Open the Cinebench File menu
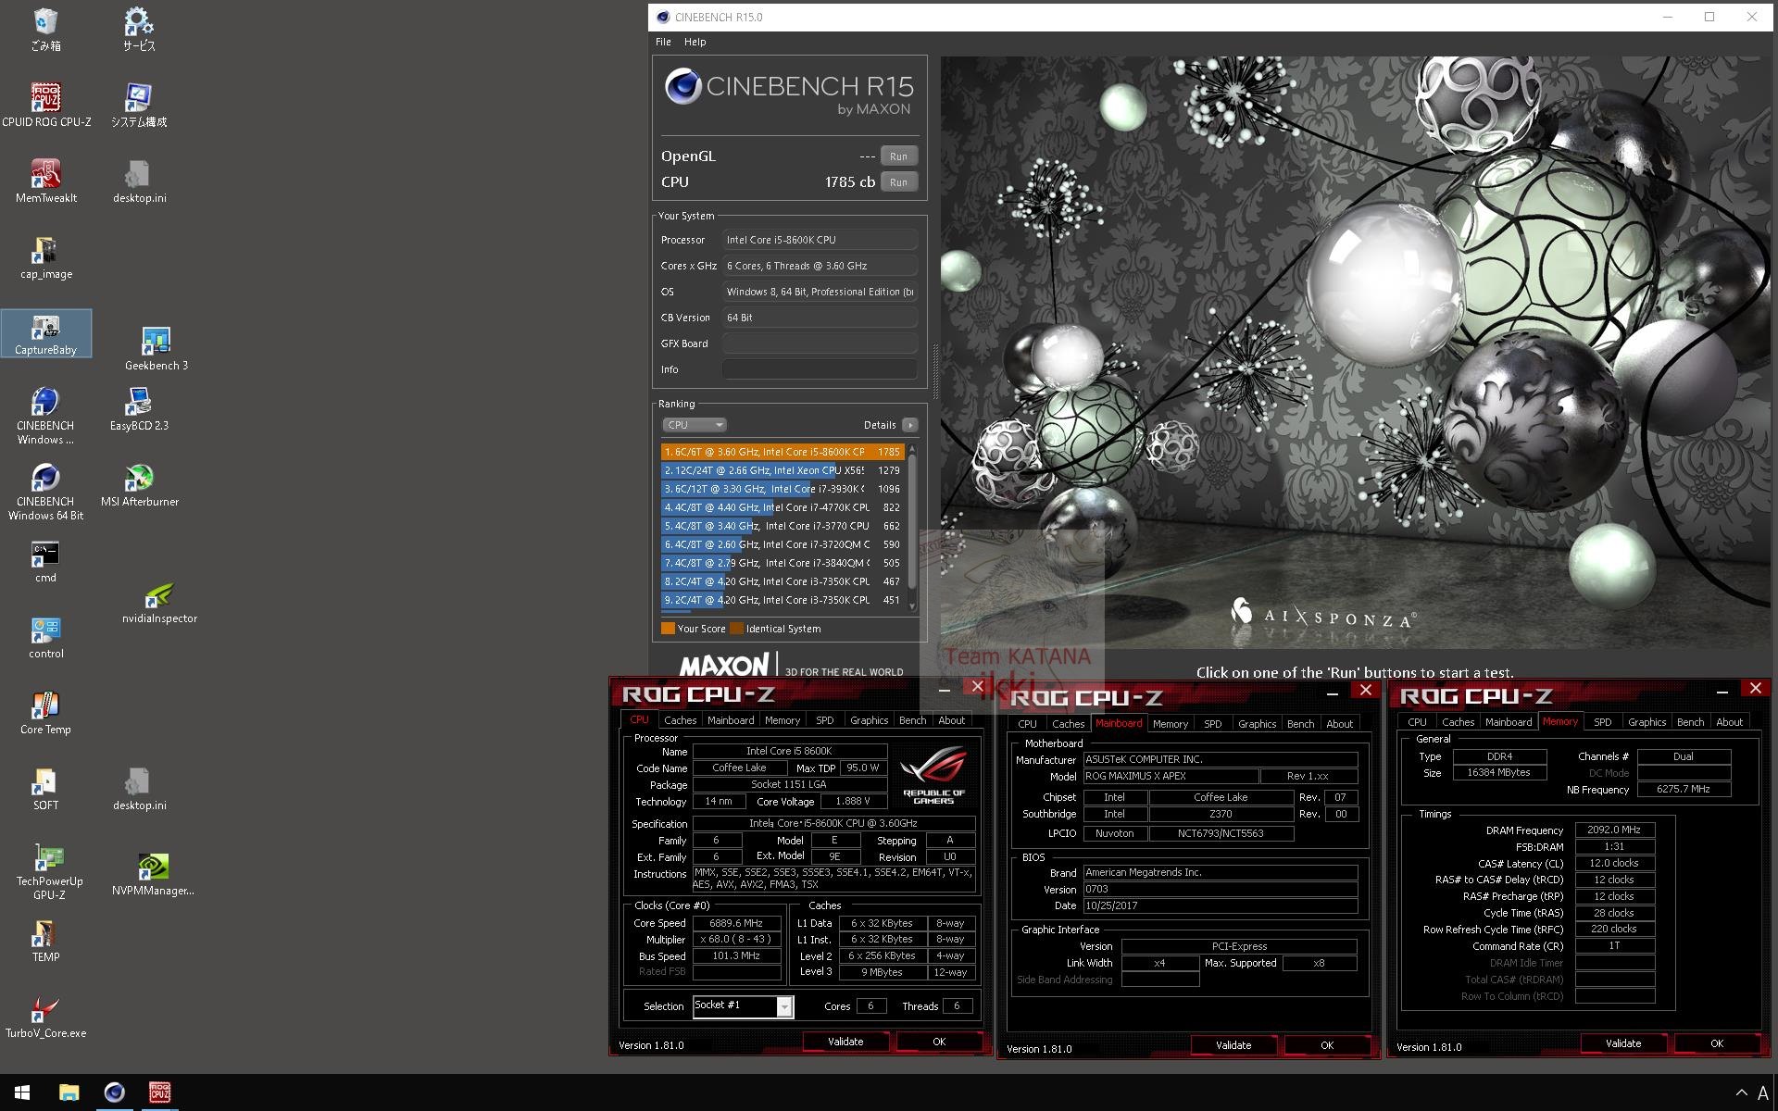The width and height of the screenshot is (1778, 1111). point(663,42)
